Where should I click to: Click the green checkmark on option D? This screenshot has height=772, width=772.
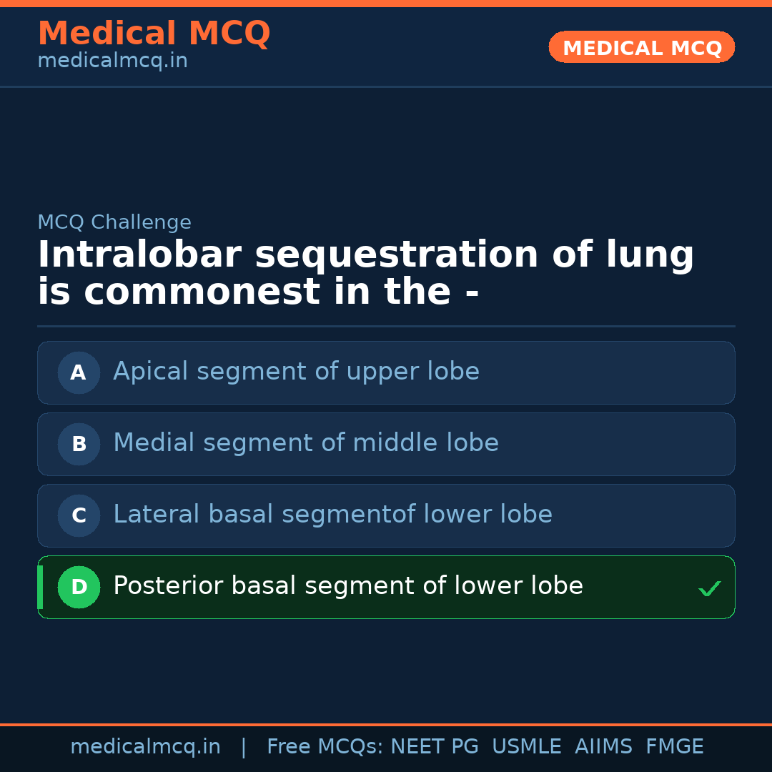pyautogui.click(x=709, y=589)
